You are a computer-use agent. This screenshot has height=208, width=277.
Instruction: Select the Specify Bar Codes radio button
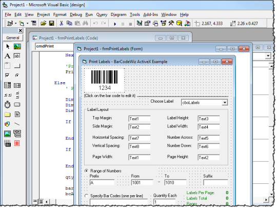coord(86,196)
